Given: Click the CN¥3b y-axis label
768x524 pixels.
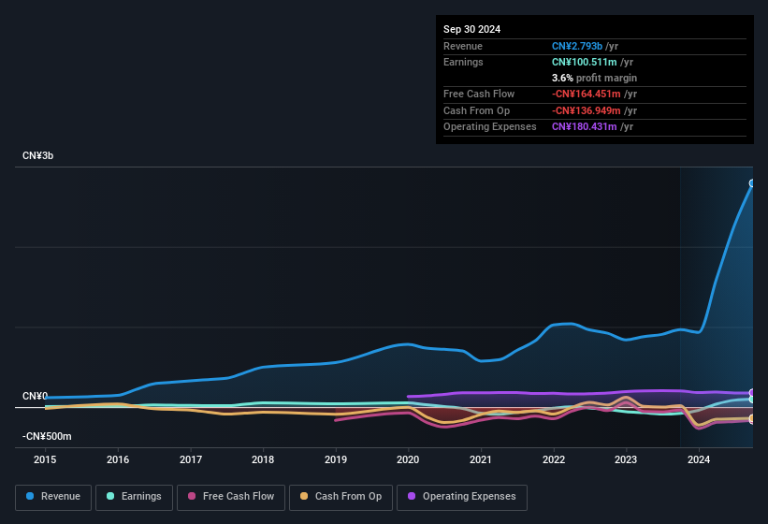Looking at the screenshot, I should (37, 155).
